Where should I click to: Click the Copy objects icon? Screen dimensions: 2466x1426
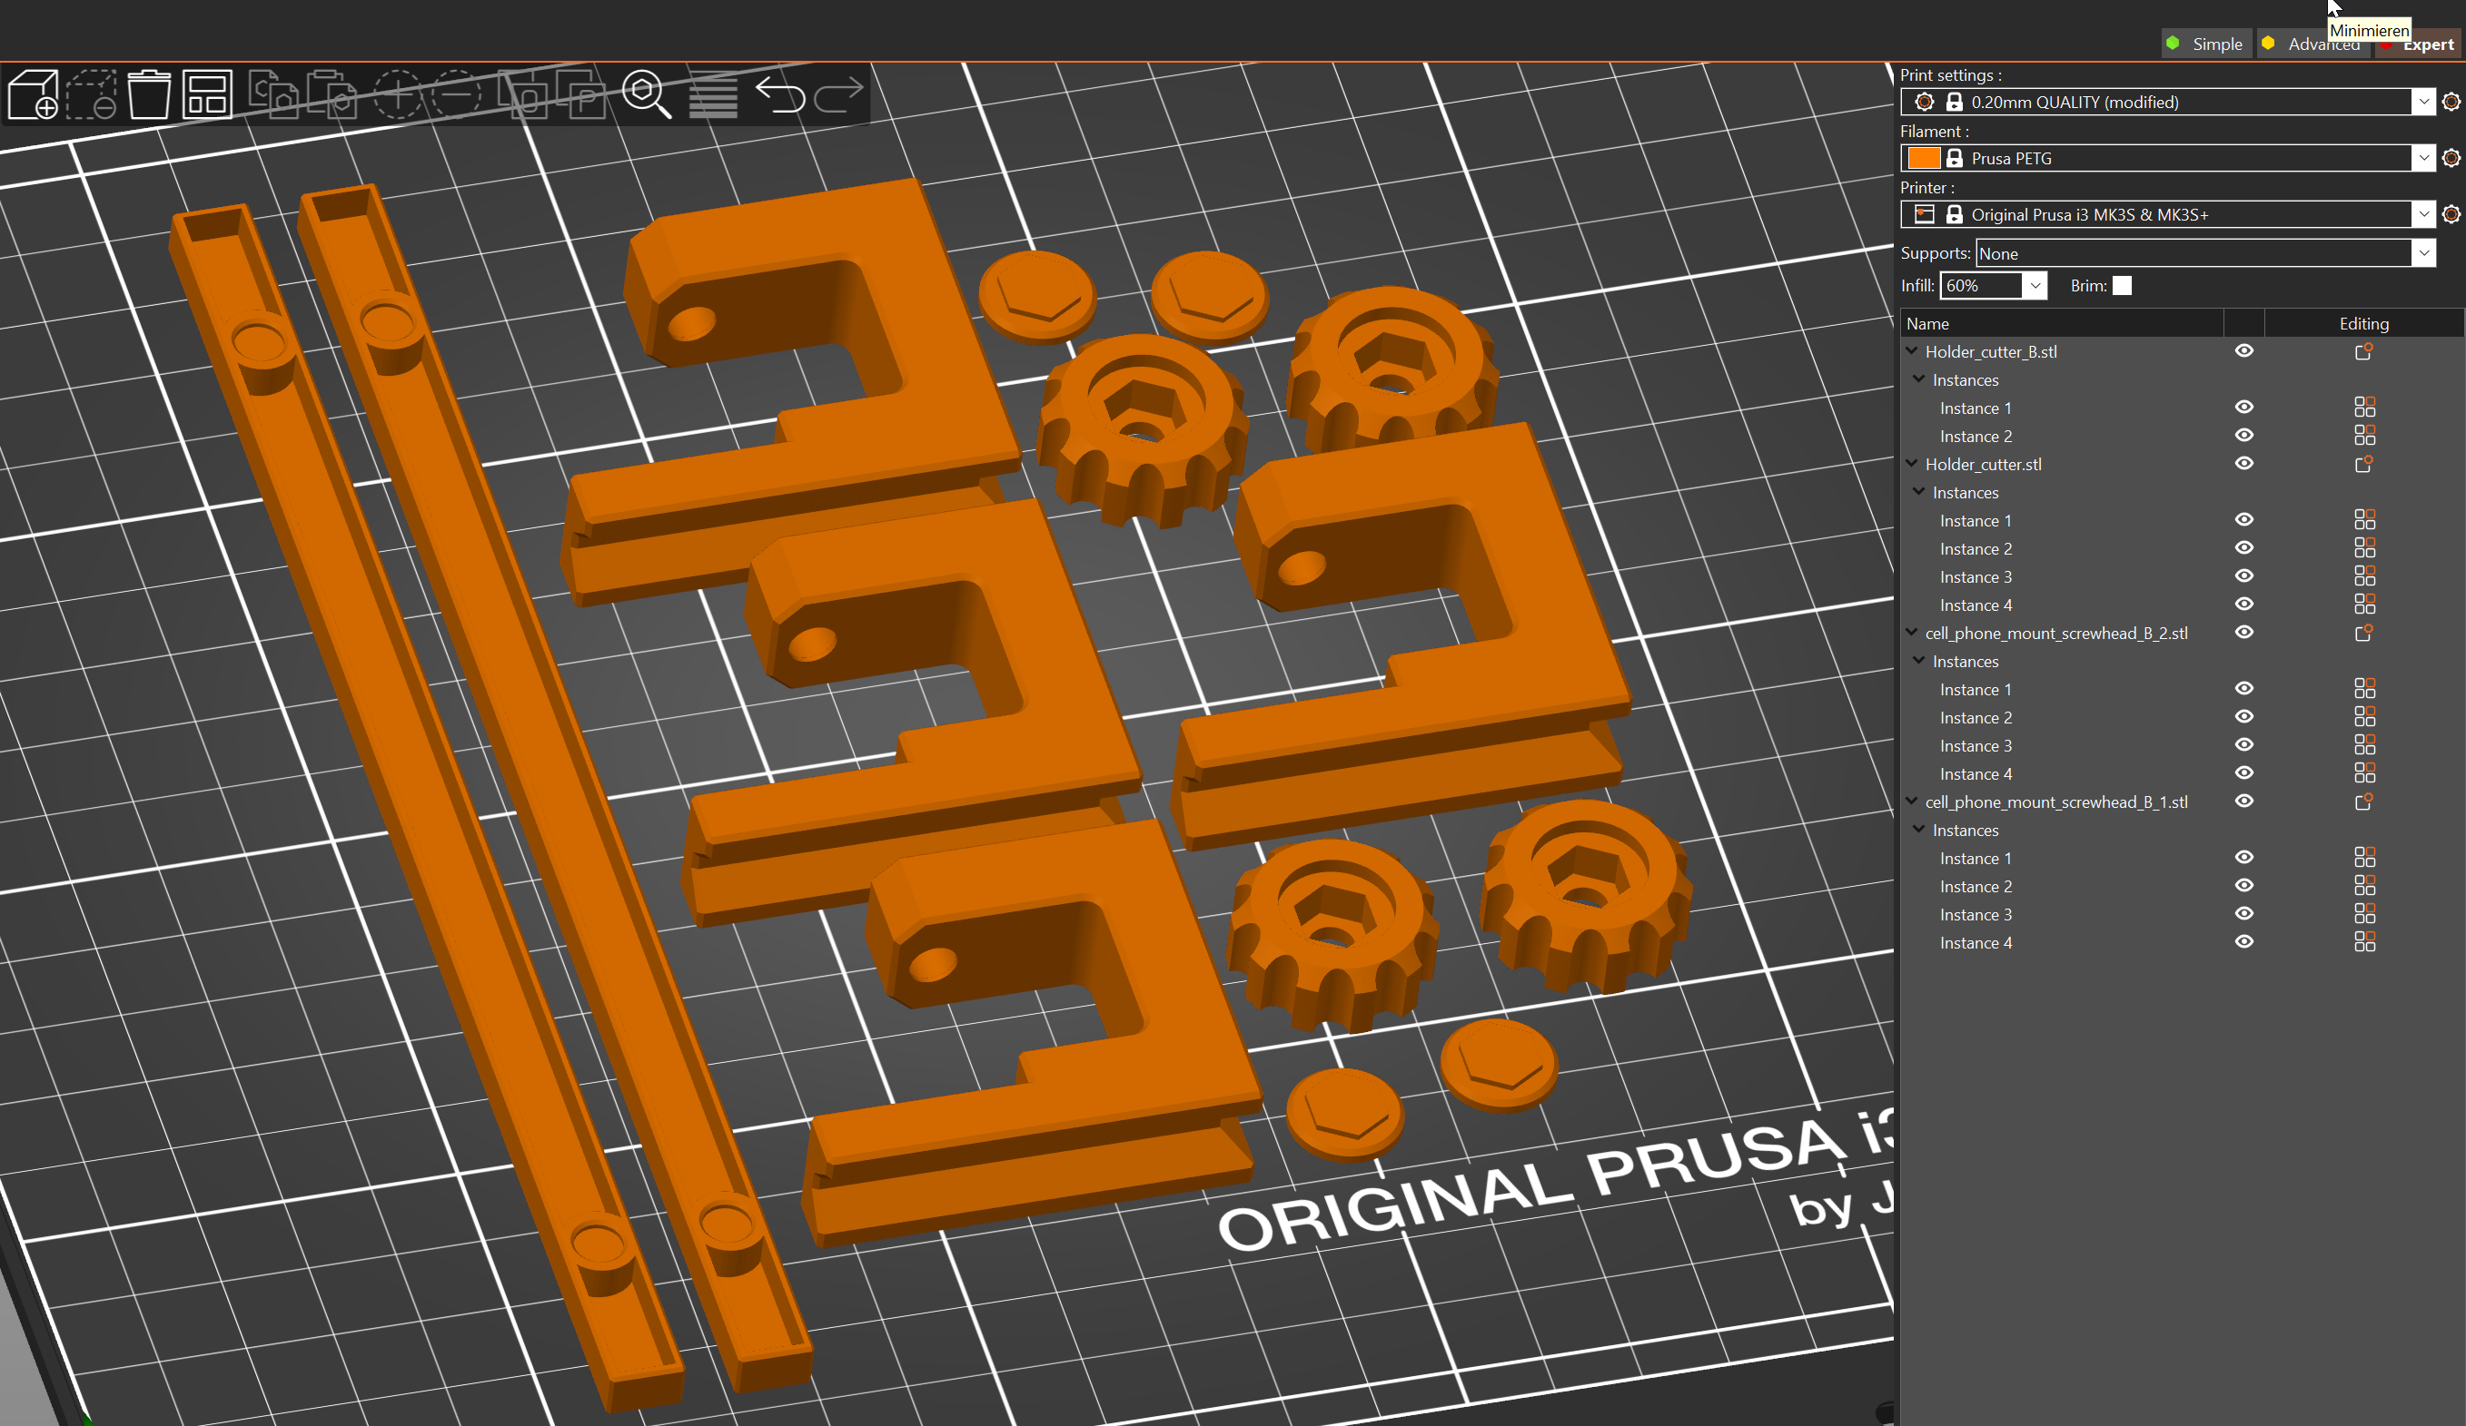coord(273,95)
